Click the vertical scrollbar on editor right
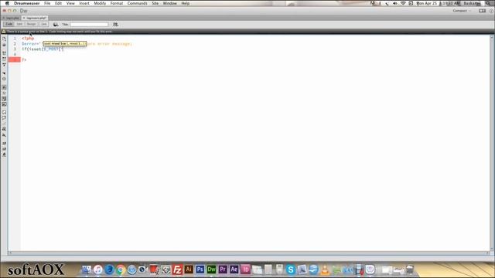Image resolution: width=495 pixels, height=278 pixels. click(492, 143)
